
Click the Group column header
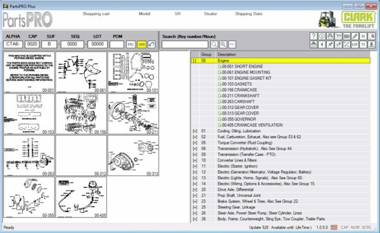click(206, 54)
